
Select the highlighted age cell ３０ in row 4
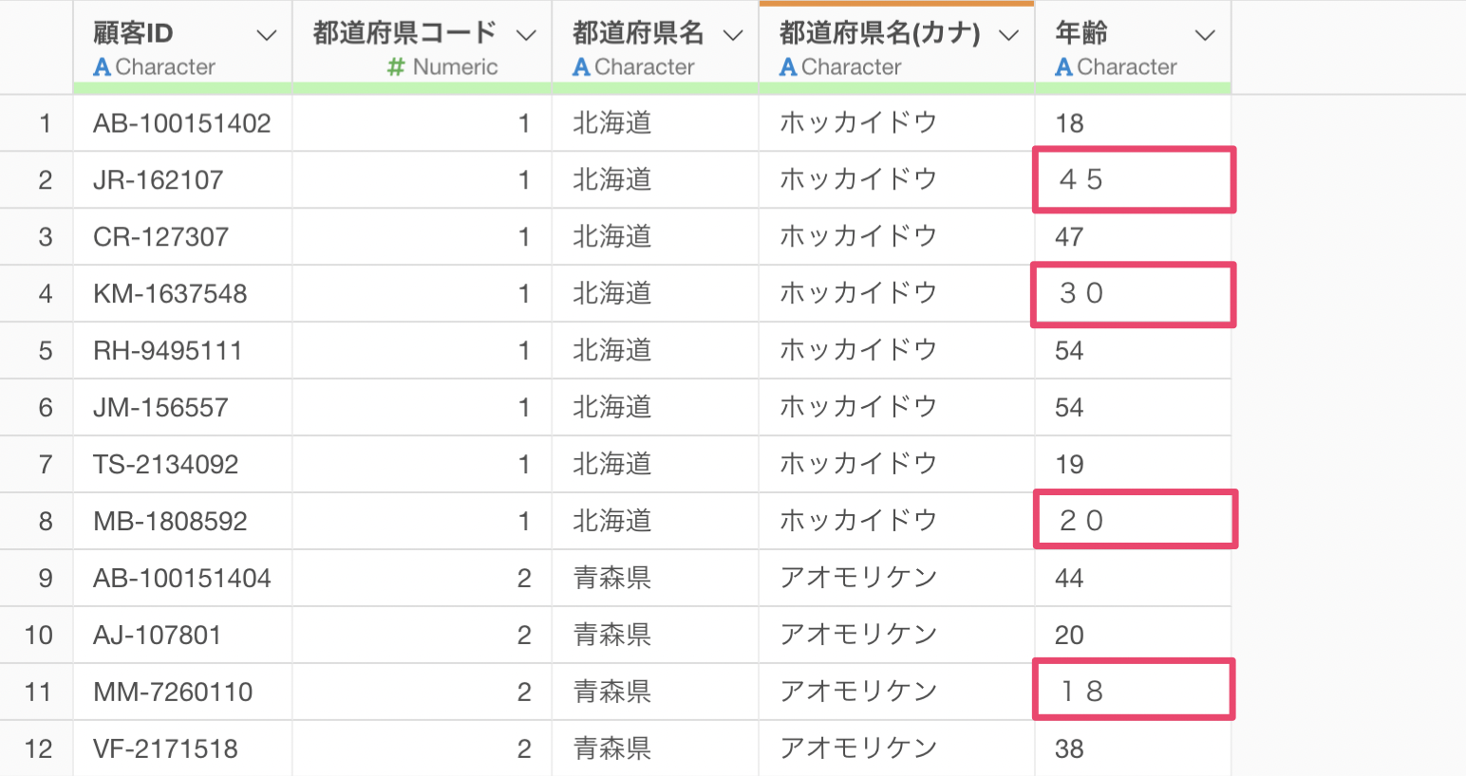pyautogui.click(x=1134, y=295)
